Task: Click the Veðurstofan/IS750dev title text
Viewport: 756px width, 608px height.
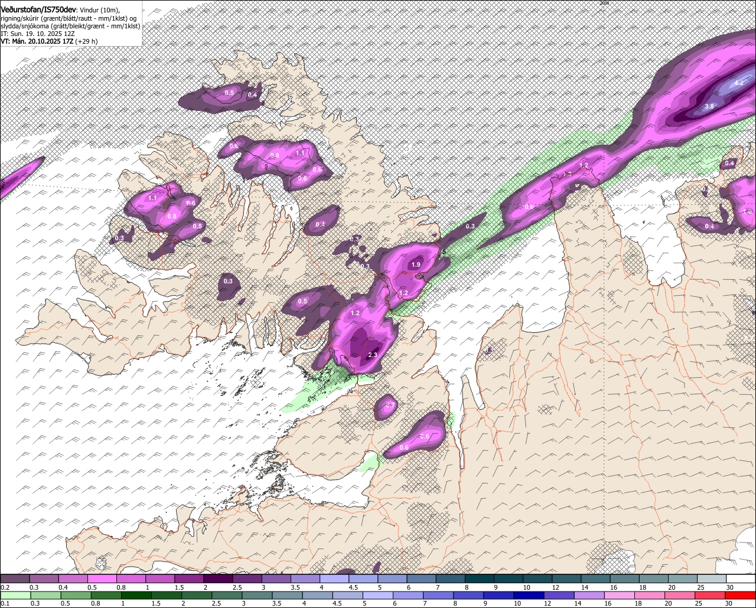Action: pos(38,9)
